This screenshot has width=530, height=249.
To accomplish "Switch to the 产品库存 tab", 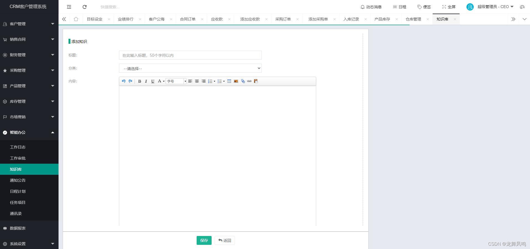I will click(382, 19).
